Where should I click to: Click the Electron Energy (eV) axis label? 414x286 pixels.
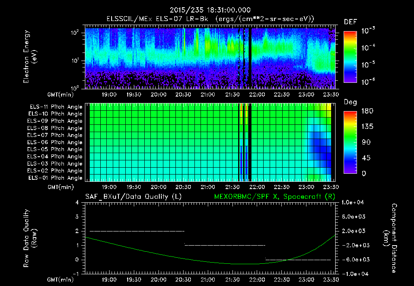pos(30,57)
